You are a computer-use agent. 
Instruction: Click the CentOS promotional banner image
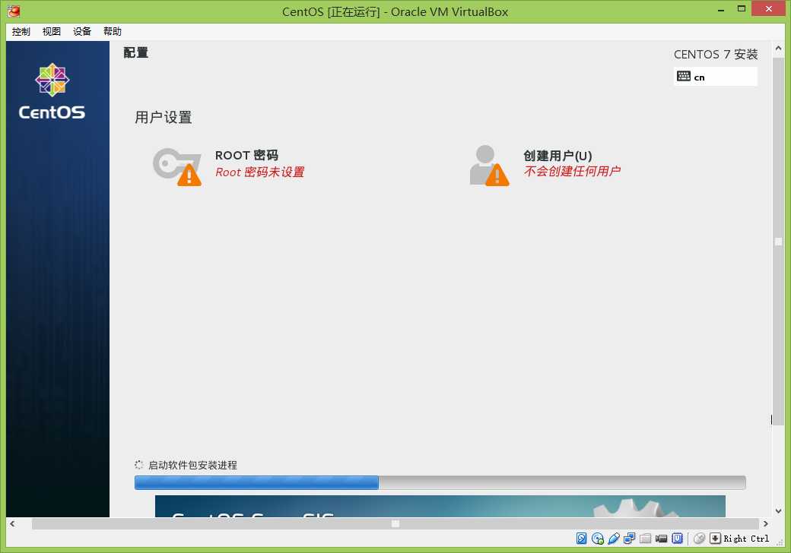pos(440,506)
